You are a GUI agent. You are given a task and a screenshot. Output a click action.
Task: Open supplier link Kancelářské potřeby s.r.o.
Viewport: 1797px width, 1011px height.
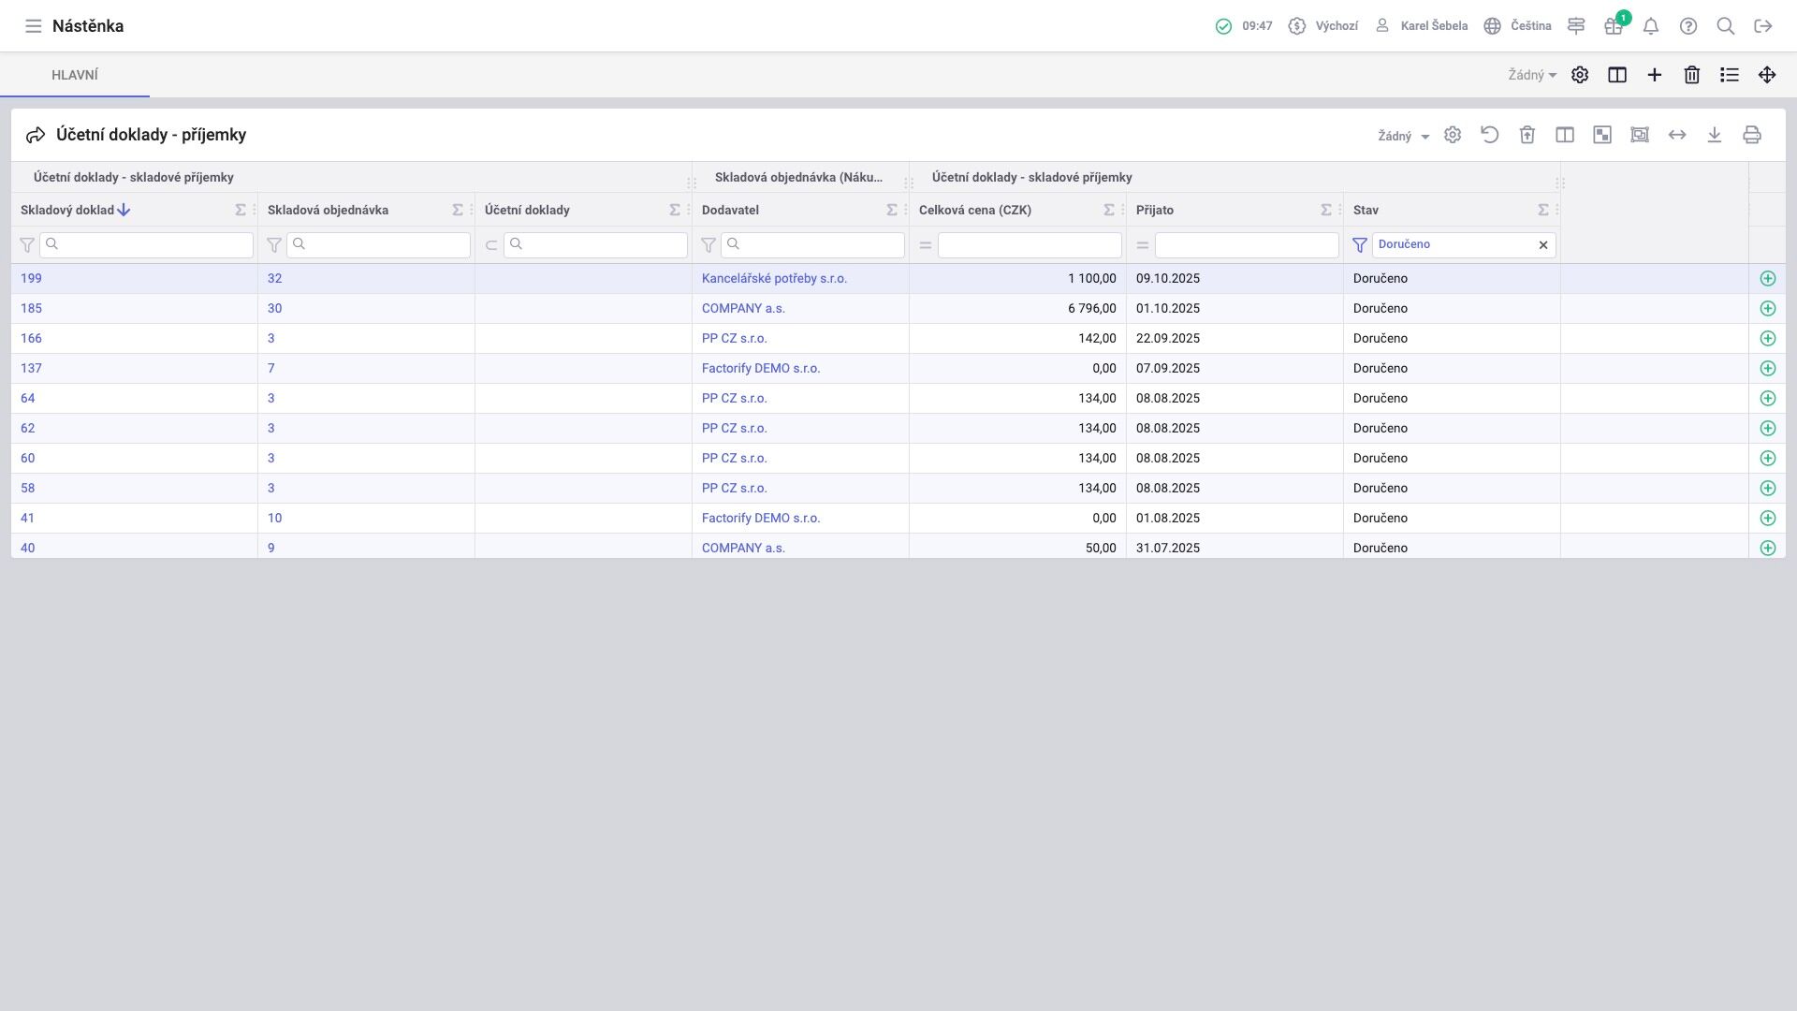pos(774,278)
